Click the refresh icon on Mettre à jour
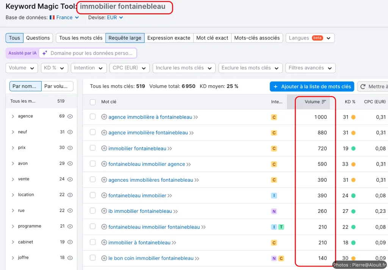 pos(363,87)
